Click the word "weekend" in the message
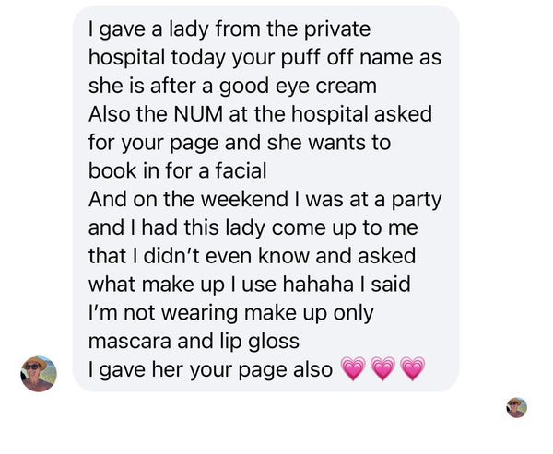This screenshot has width=553, height=454. point(245,200)
